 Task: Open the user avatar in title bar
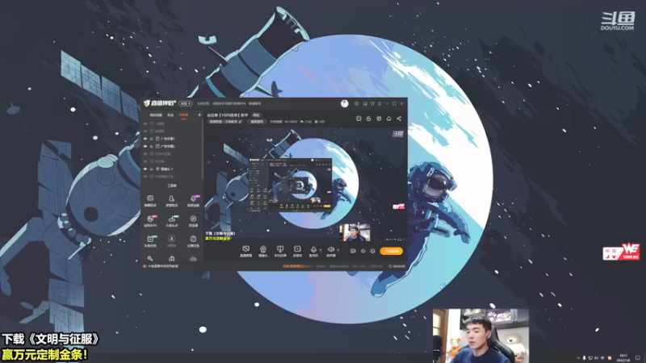tap(345, 104)
